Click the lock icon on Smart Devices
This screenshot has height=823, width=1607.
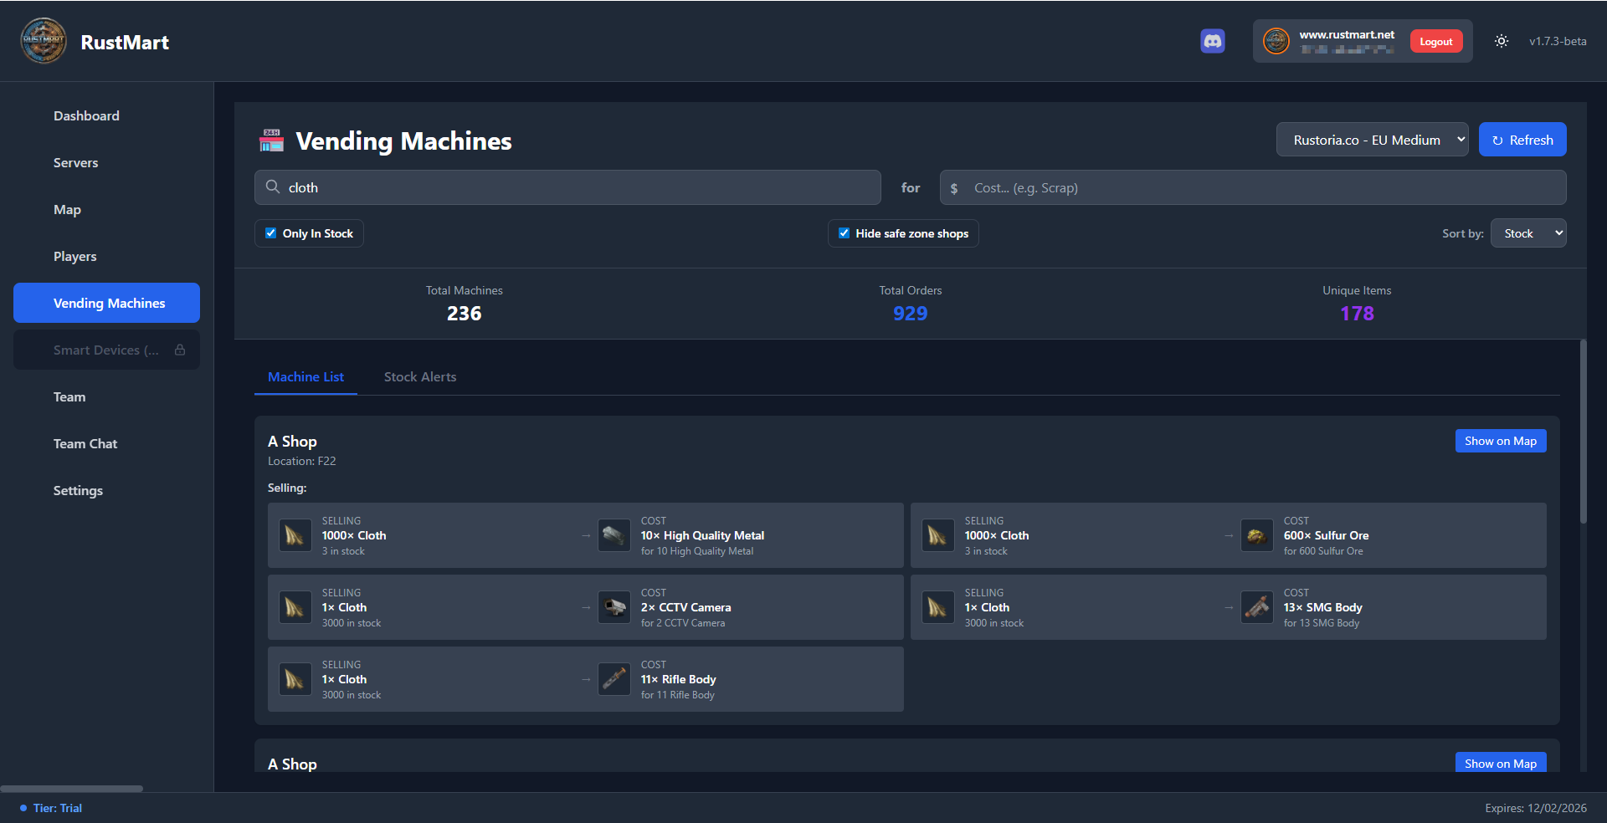pos(180,350)
